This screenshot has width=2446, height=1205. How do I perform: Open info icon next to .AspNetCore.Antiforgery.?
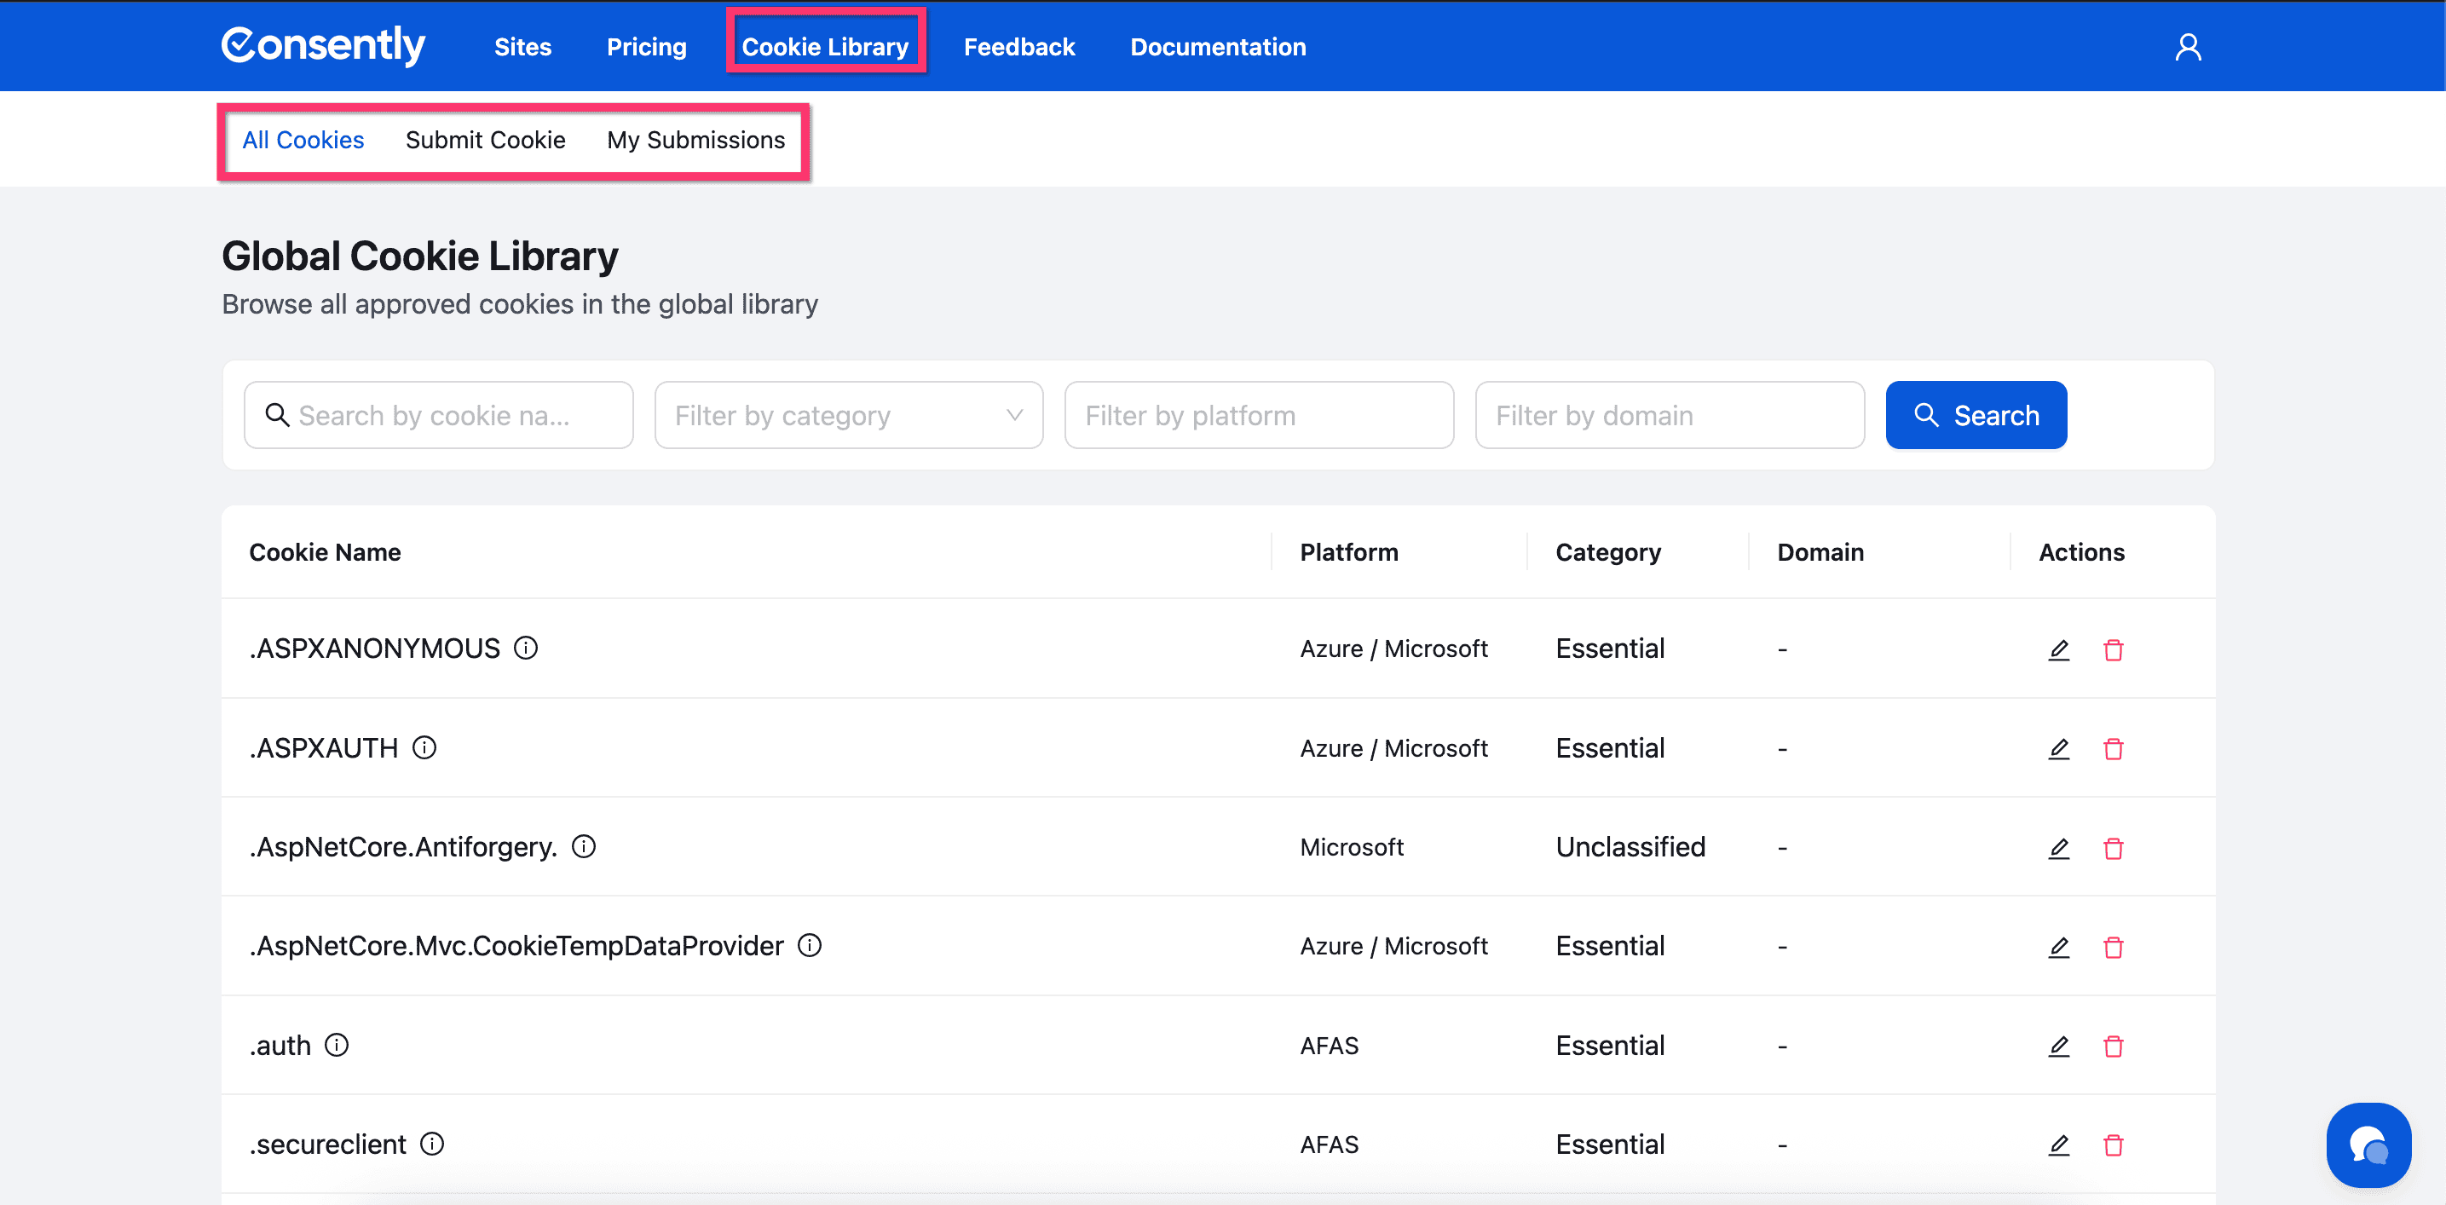(583, 846)
